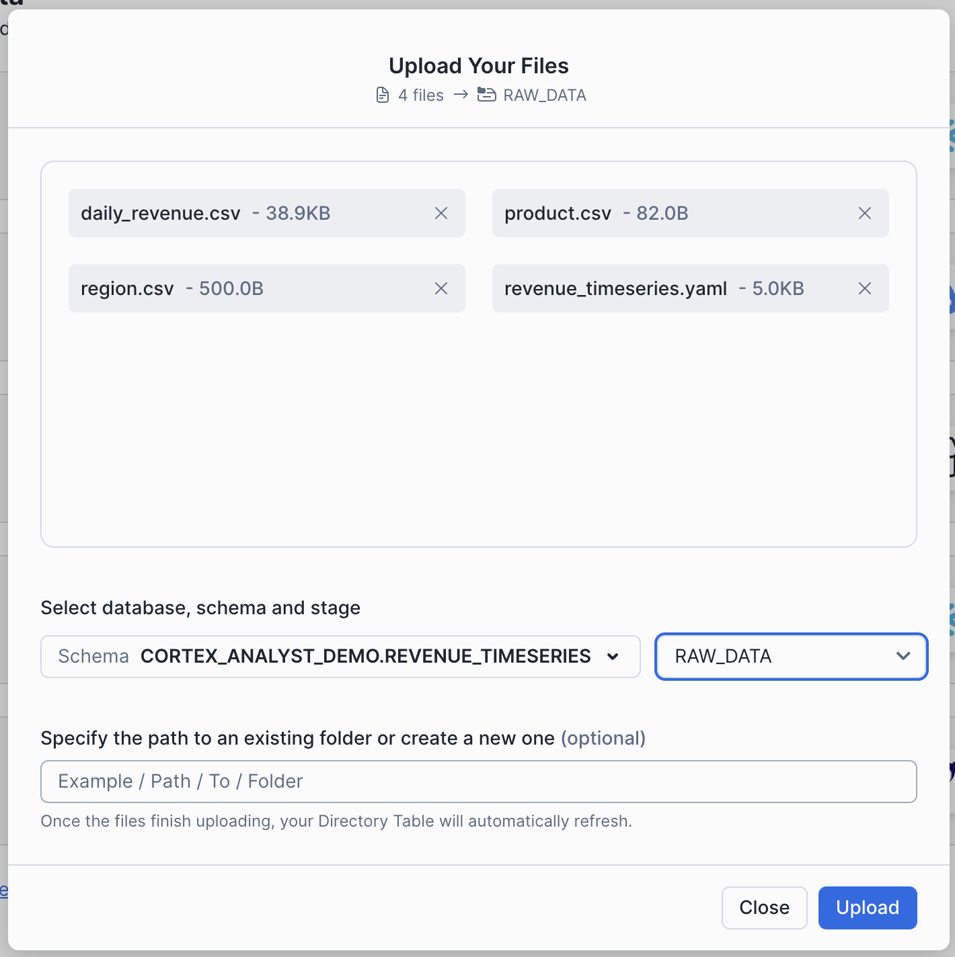Click the document icon beside "4 files"
The height and width of the screenshot is (957, 955).
[x=383, y=95]
